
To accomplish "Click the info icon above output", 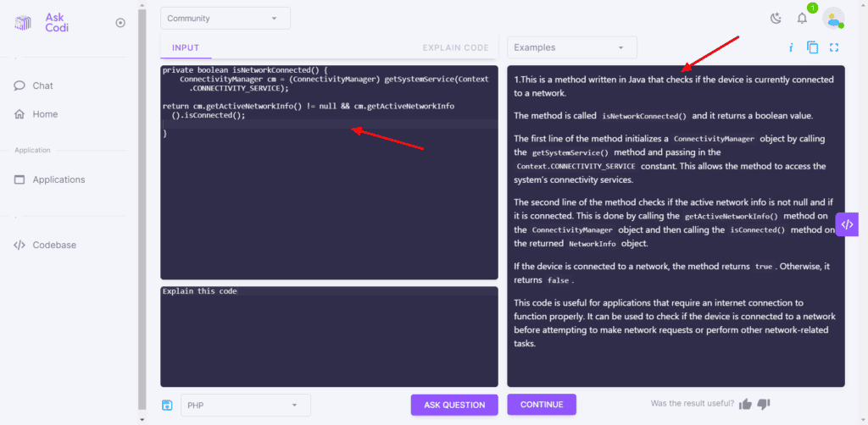I will pyautogui.click(x=791, y=47).
